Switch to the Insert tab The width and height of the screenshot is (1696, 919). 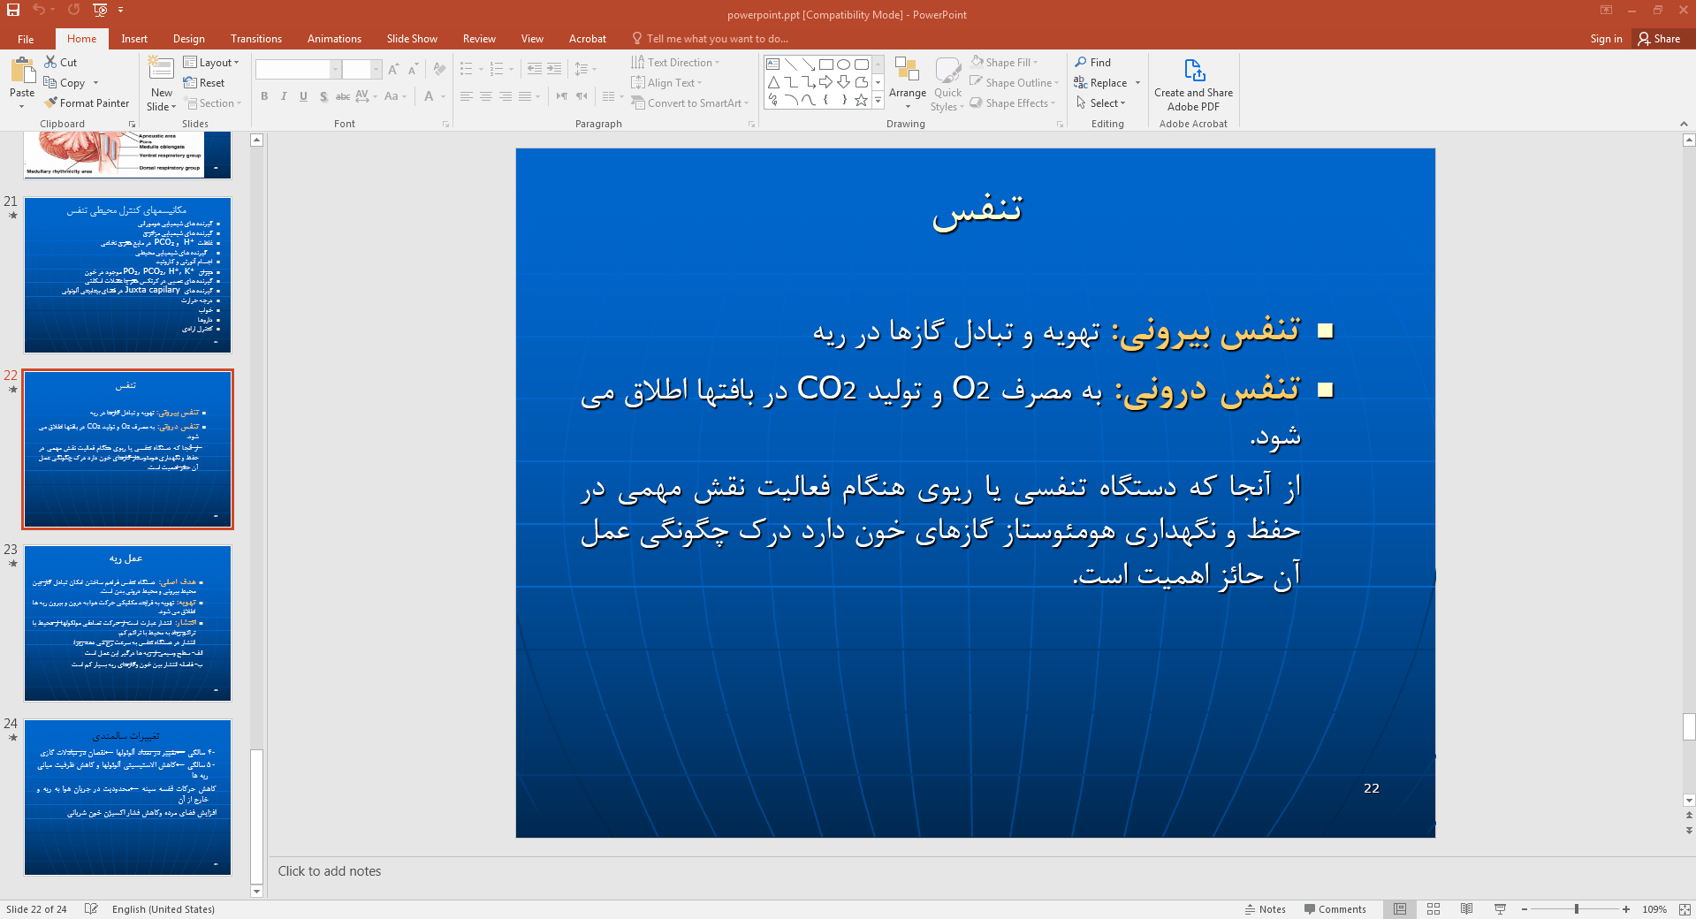134,39
